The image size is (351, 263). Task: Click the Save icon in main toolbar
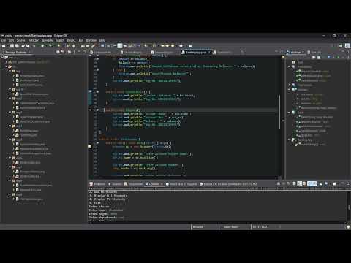(12, 46)
